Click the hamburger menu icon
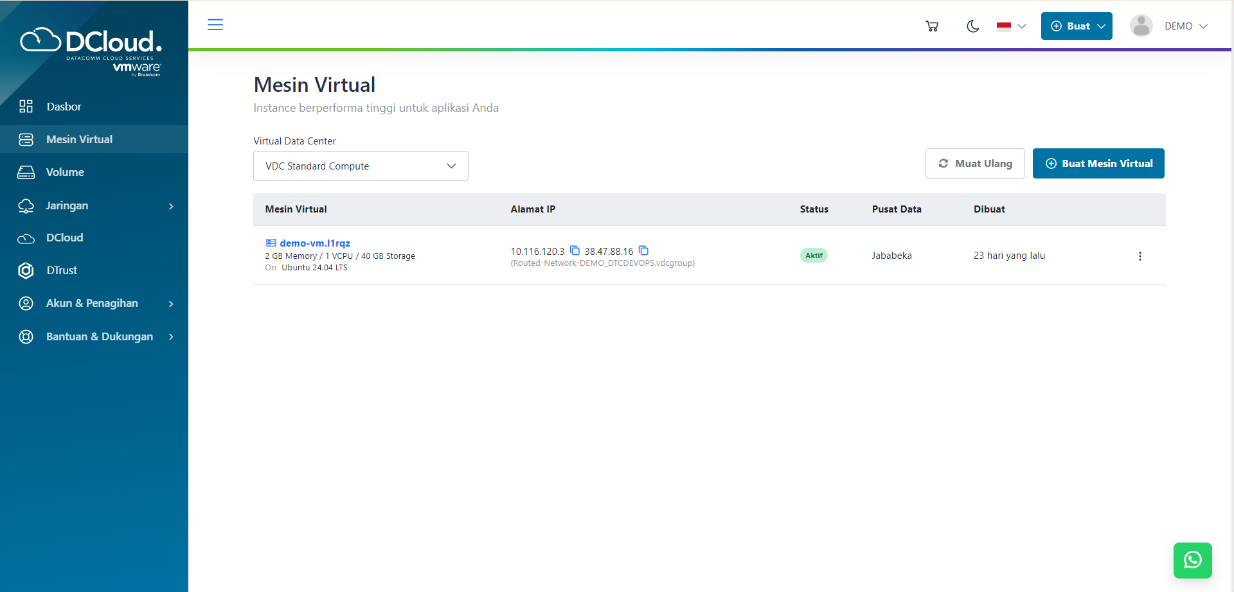Screen dimensions: 1234x592 click(215, 25)
